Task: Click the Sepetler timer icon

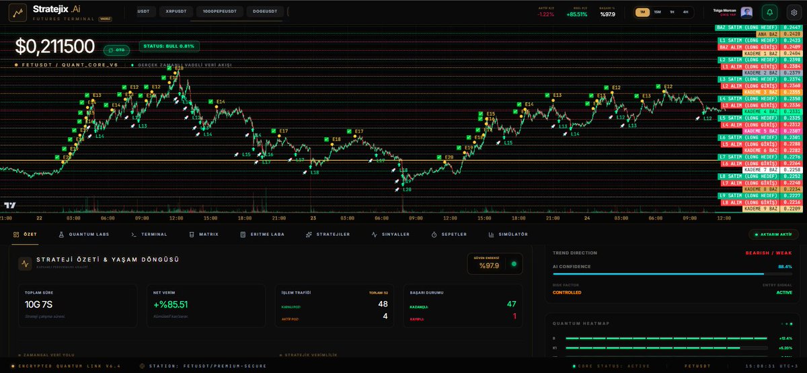Action: tap(434, 235)
